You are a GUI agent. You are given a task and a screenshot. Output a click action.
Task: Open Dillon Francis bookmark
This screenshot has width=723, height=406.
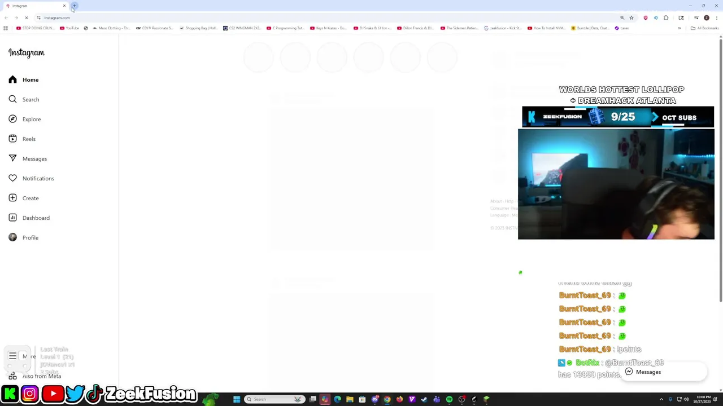point(416,28)
